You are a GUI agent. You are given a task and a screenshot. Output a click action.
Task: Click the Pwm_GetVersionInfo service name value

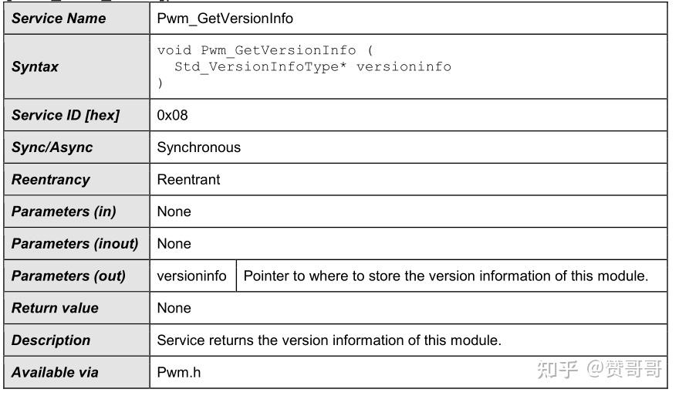tap(225, 18)
